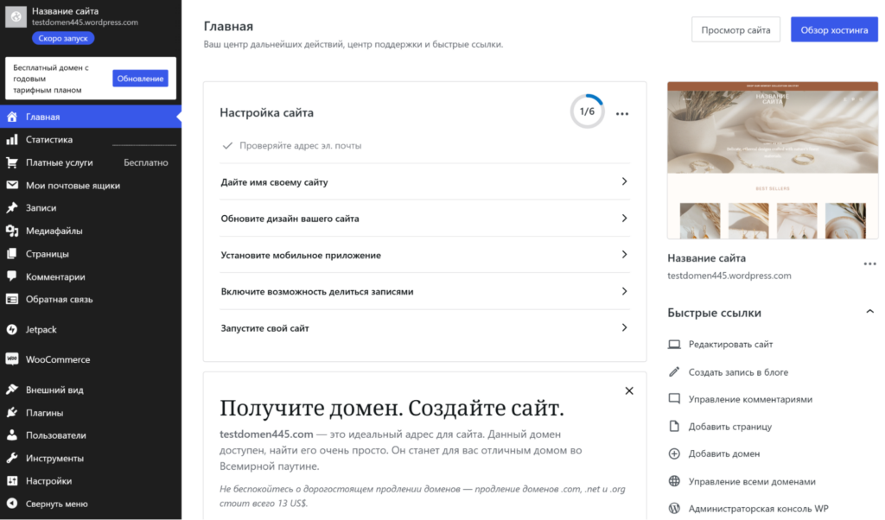
Task: Click the wrench icon for Инструменты
Action: [x=12, y=458]
